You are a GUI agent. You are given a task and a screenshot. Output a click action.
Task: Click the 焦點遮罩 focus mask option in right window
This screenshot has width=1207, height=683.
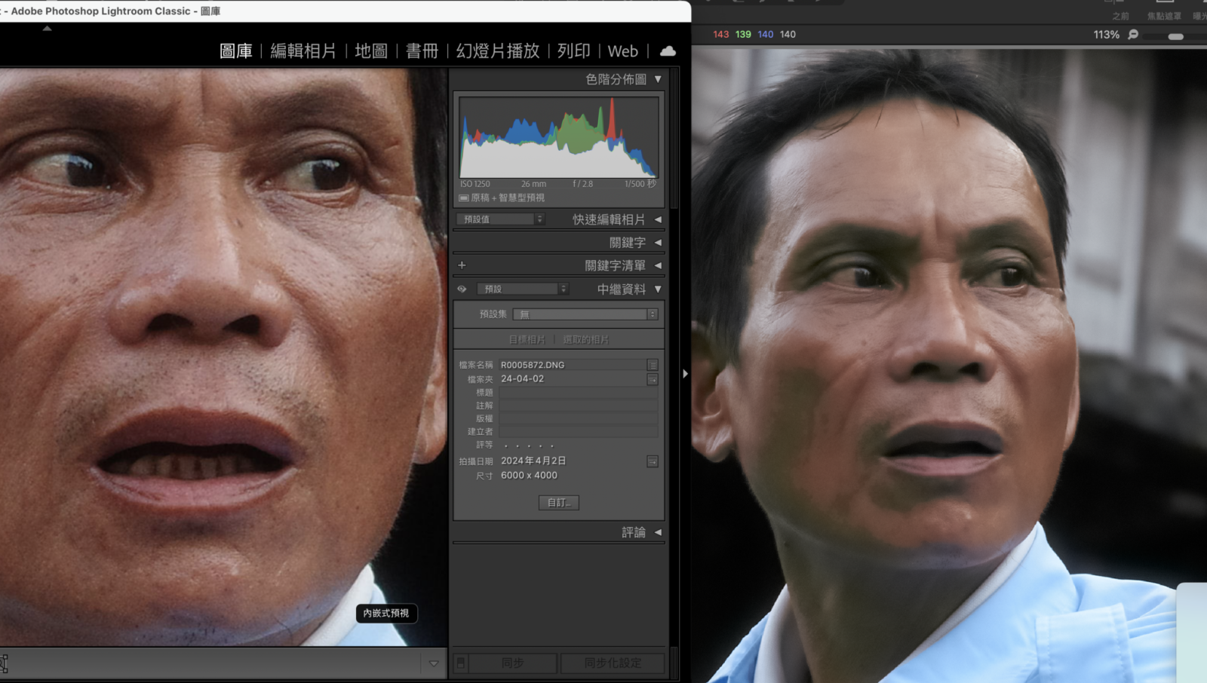(1164, 16)
